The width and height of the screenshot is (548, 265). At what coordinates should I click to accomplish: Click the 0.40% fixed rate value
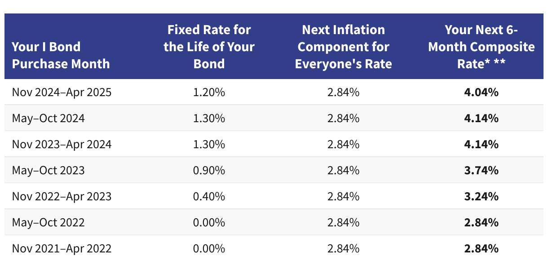(x=209, y=197)
